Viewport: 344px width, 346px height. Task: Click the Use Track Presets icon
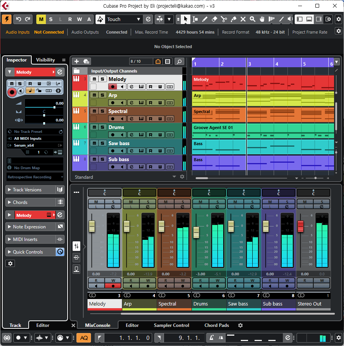[86, 61]
